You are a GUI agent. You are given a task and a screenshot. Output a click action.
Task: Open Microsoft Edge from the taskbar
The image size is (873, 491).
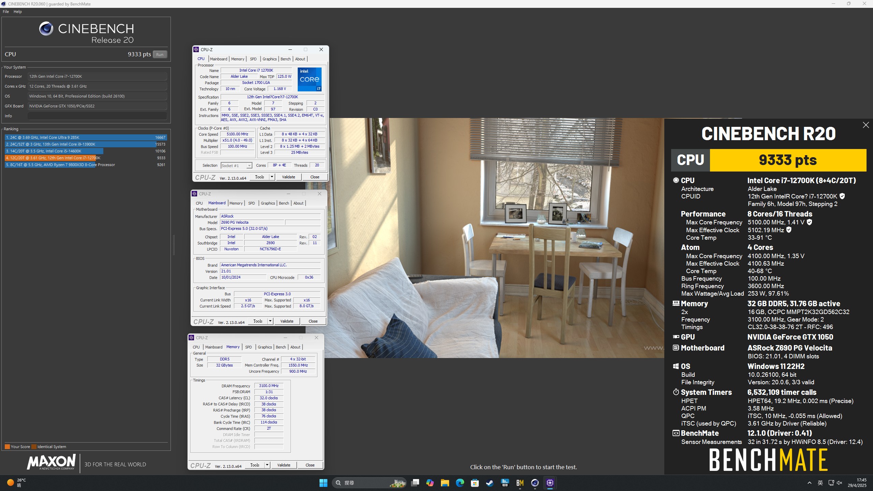click(460, 483)
